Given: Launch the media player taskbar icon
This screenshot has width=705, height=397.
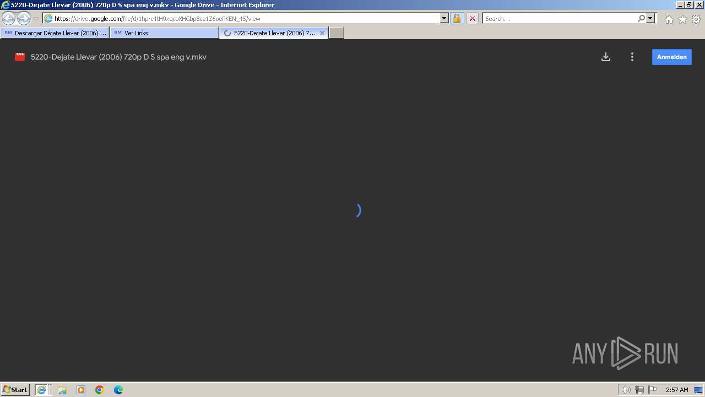Looking at the screenshot, I should 81,390.
